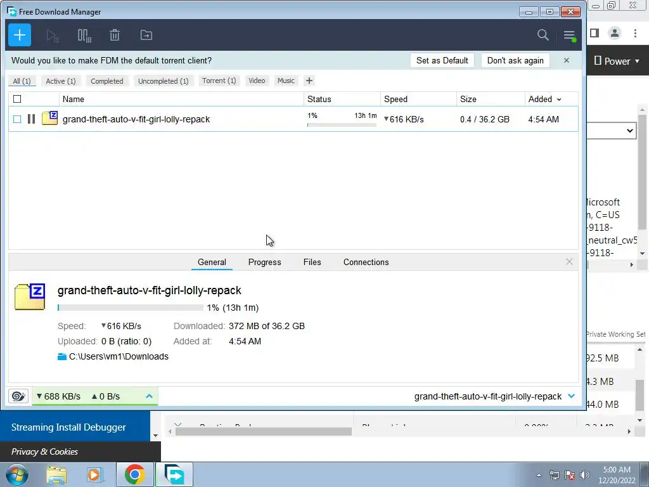
Task: Sort downloads by Name column
Action: [181, 99]
